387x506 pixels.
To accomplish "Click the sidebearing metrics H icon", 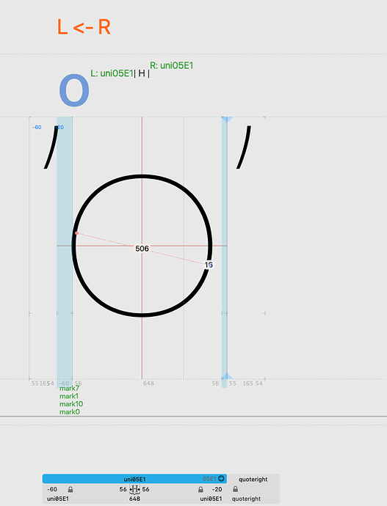I will click(134, 489).
